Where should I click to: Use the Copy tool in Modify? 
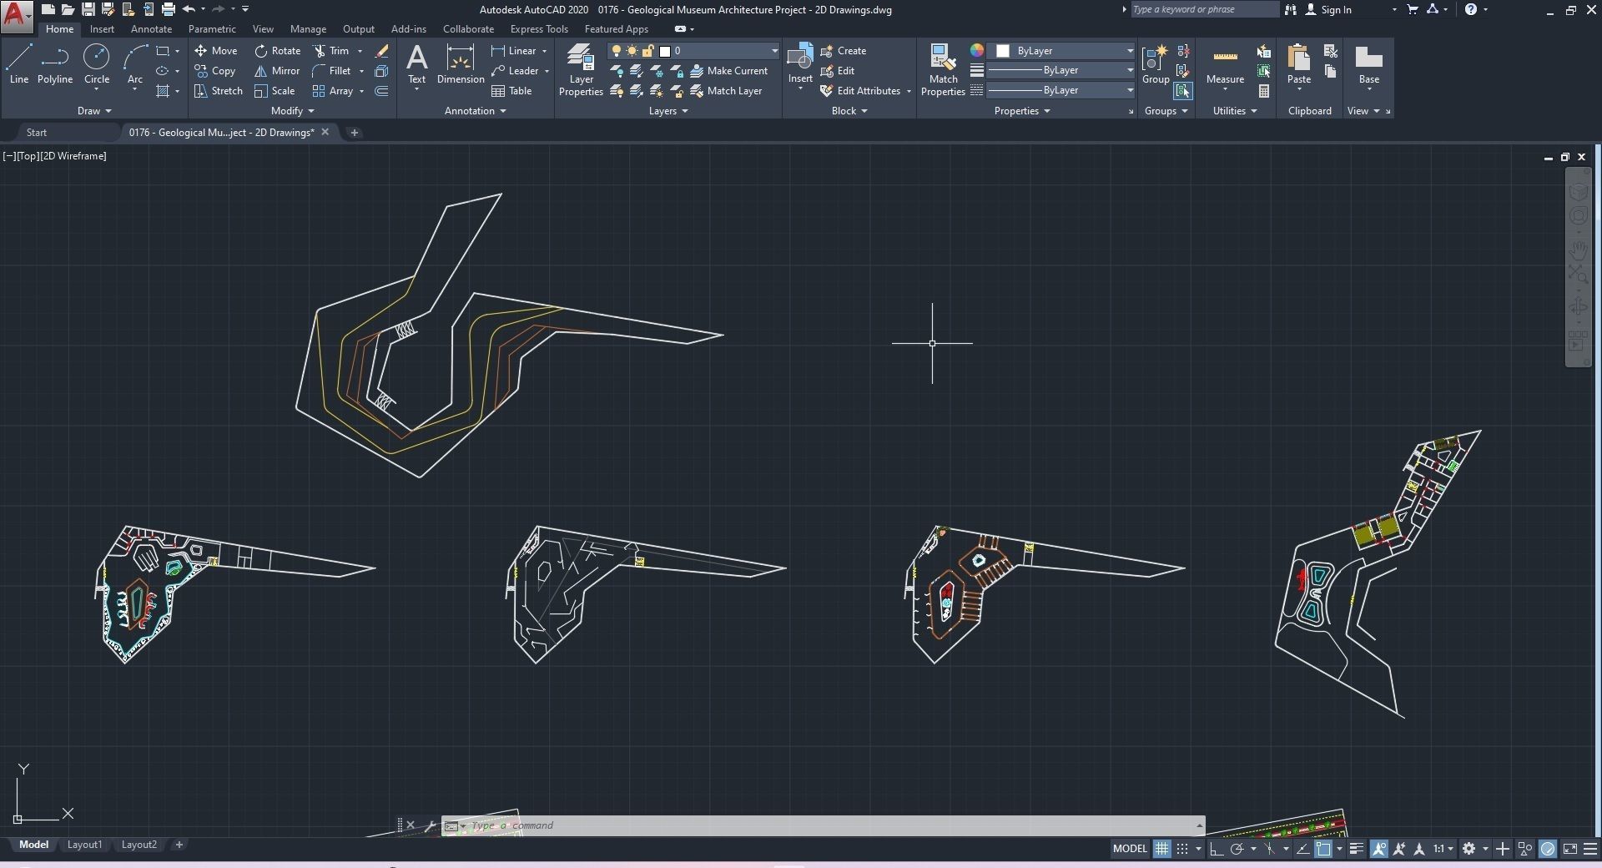point(215,71)
